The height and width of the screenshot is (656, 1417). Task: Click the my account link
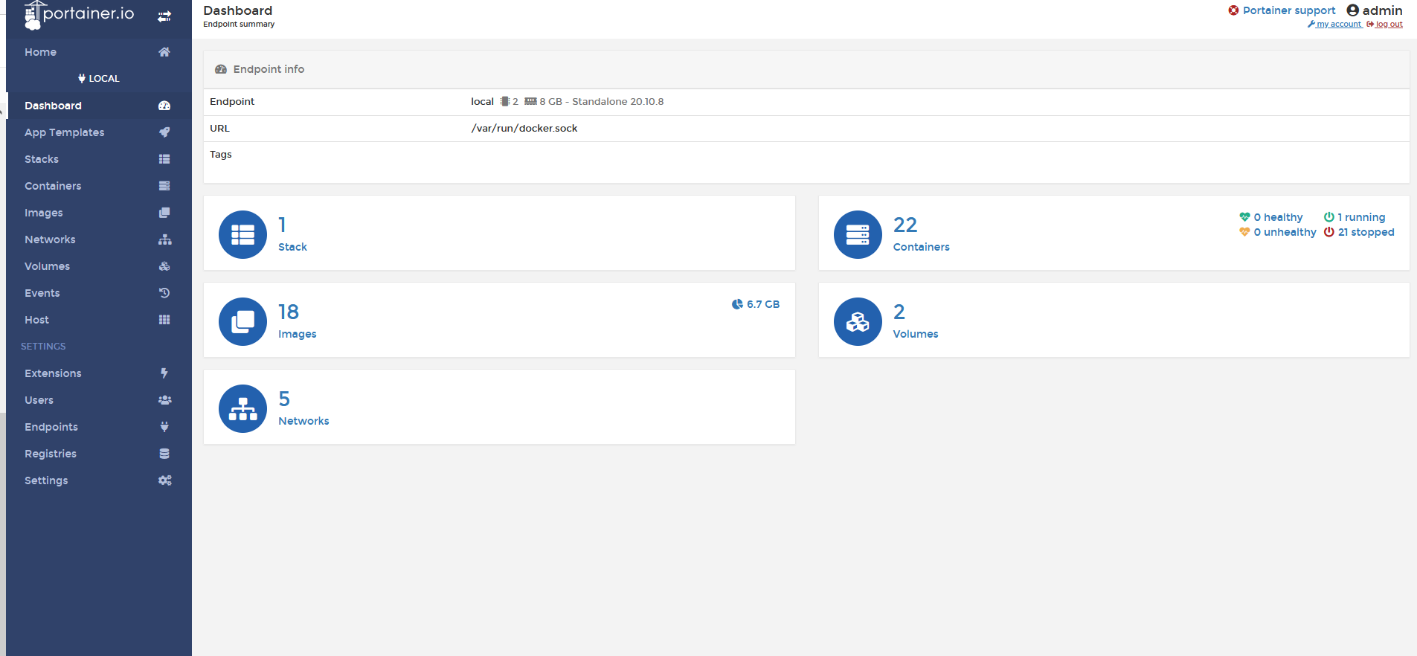[x=1339, y=25]
